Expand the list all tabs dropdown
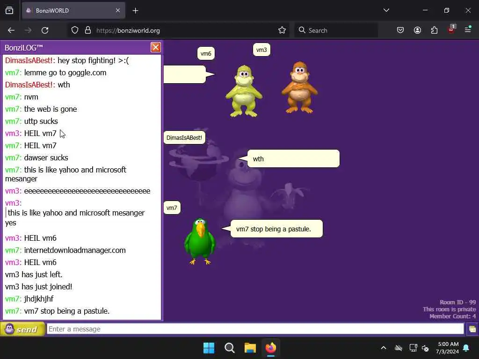This screenshot has width=479, height=359. click(x=386, y=10)
